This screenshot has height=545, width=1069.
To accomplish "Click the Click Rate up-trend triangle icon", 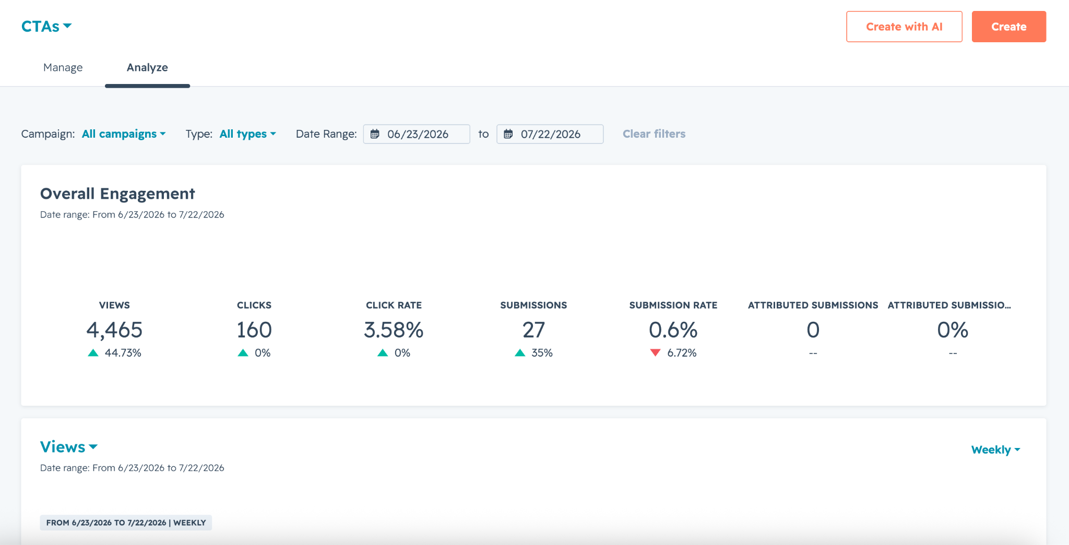I will (383, 353).
